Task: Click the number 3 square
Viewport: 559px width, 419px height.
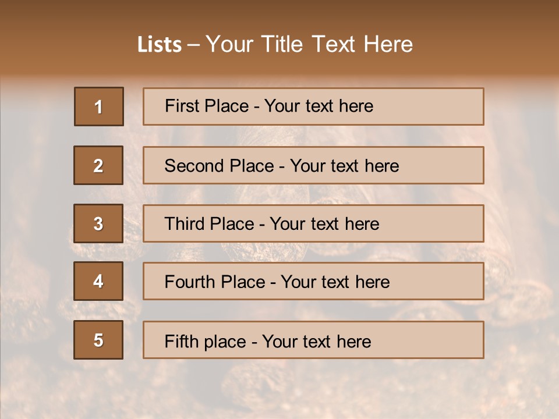Action: (x=98, y=223)
